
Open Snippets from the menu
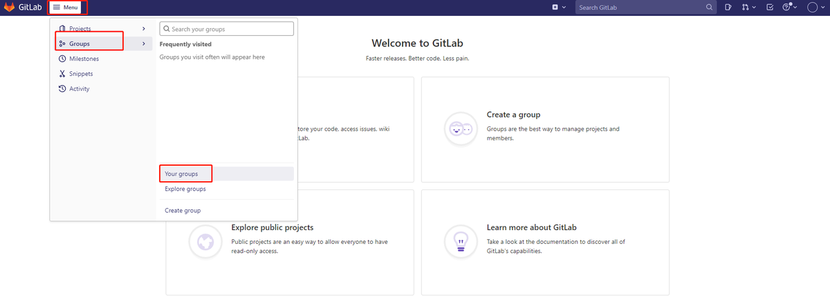click(102, 74)
